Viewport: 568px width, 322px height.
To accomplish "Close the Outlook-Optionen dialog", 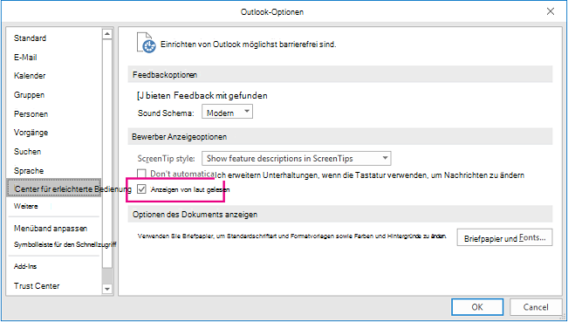I will point(551,11).
